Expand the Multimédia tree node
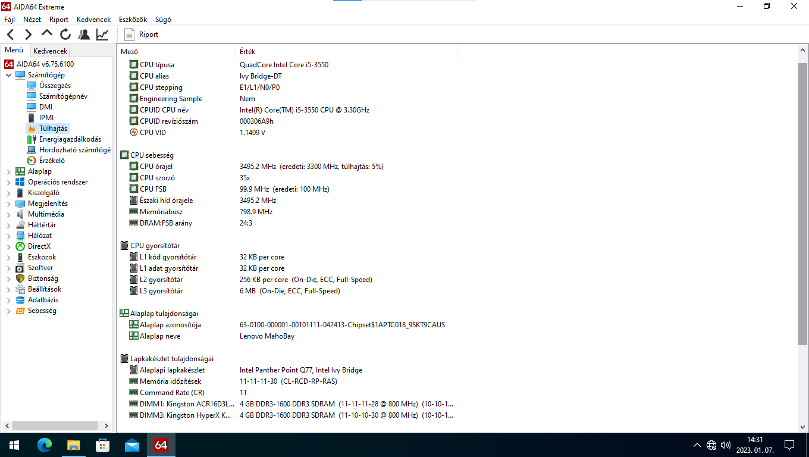The width and height of the screenshot is (809, 457). [8, 214]
